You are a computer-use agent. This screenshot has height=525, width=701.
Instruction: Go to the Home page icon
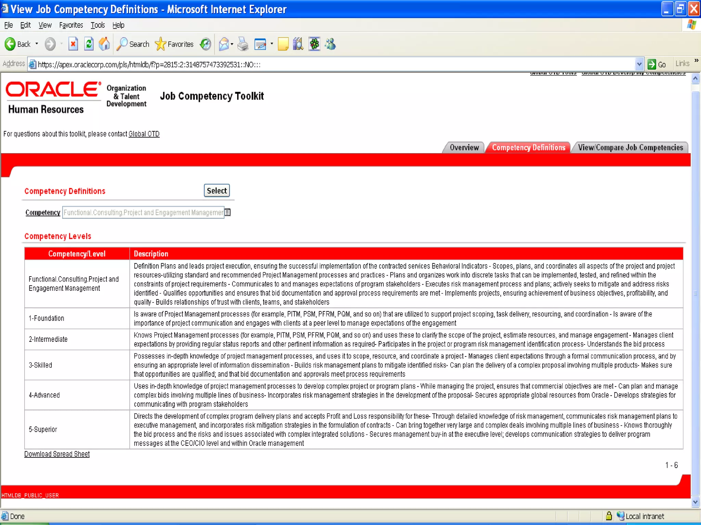104,44
